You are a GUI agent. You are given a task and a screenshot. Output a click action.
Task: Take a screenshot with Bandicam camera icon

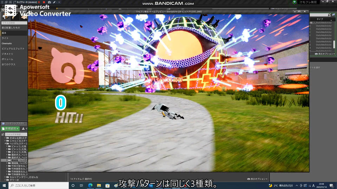pos(49,2)
